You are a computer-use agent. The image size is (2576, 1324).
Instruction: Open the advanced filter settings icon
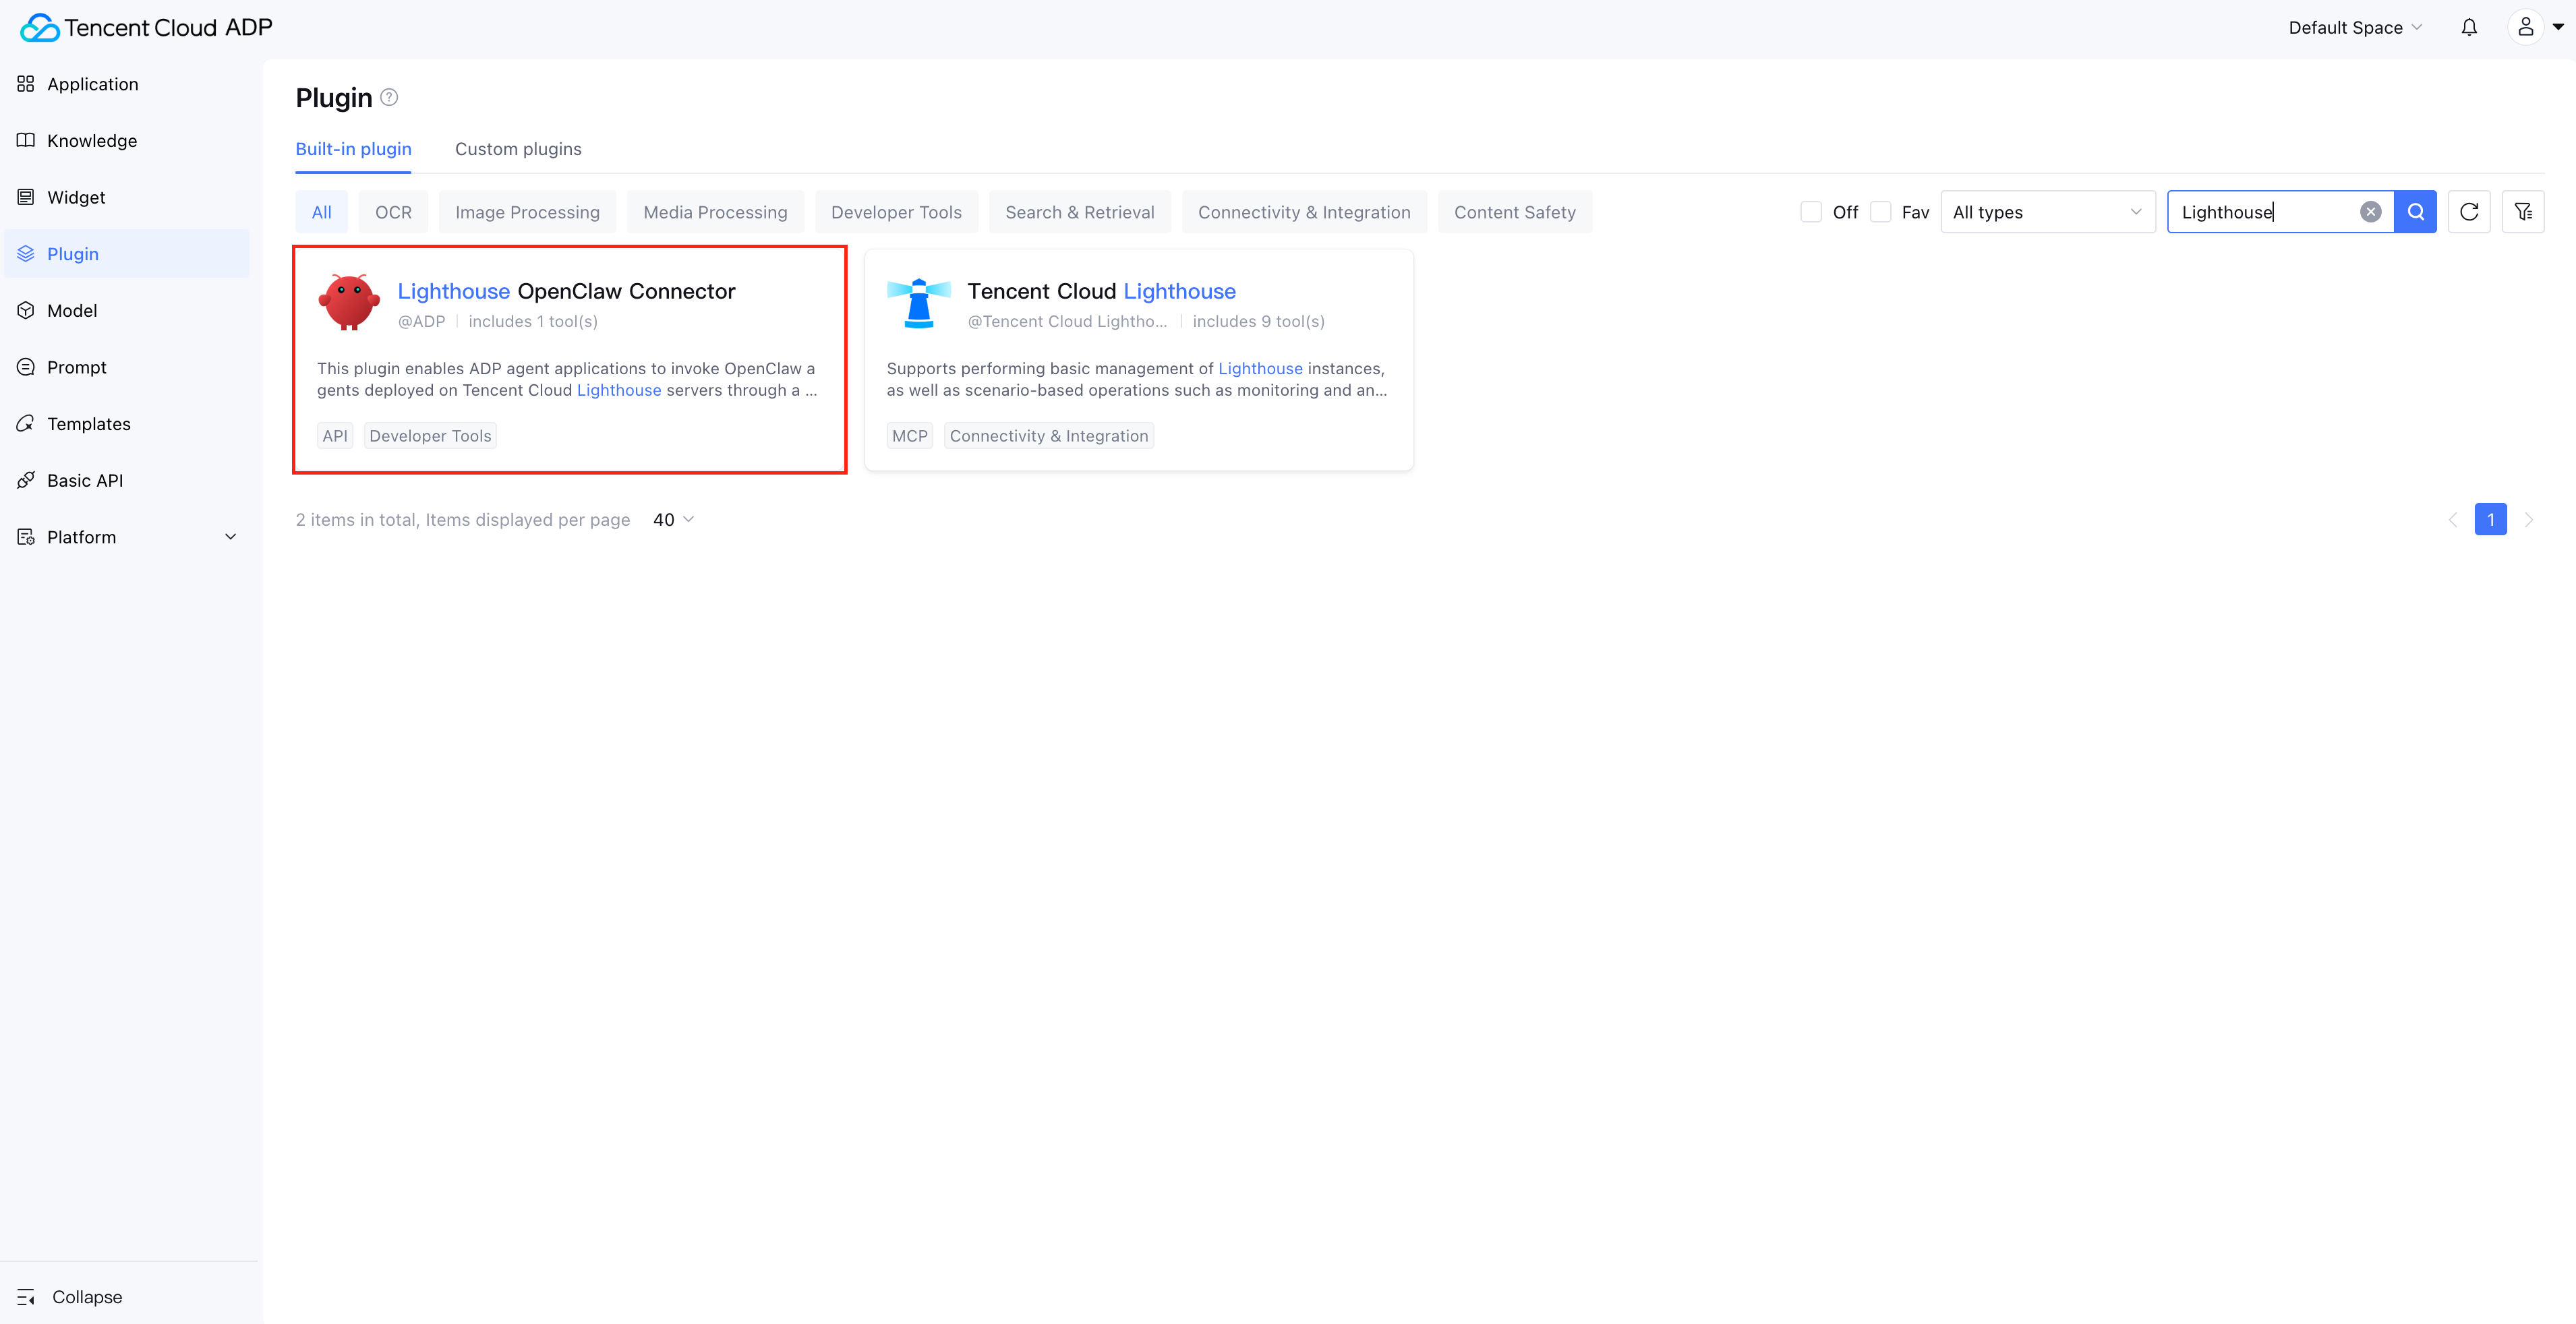(2522, 212)
